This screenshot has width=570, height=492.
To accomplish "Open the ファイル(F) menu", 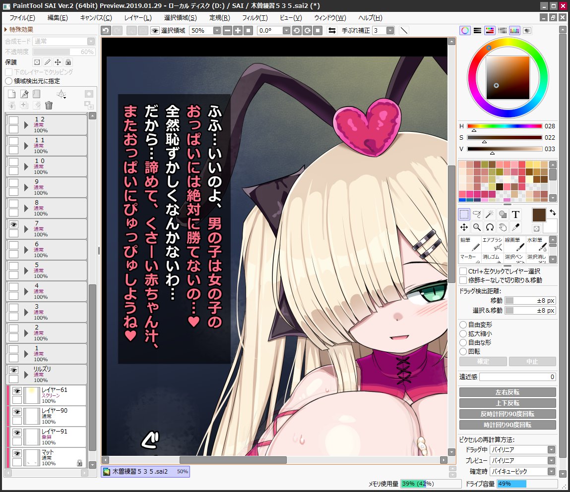I will (22, 18).
